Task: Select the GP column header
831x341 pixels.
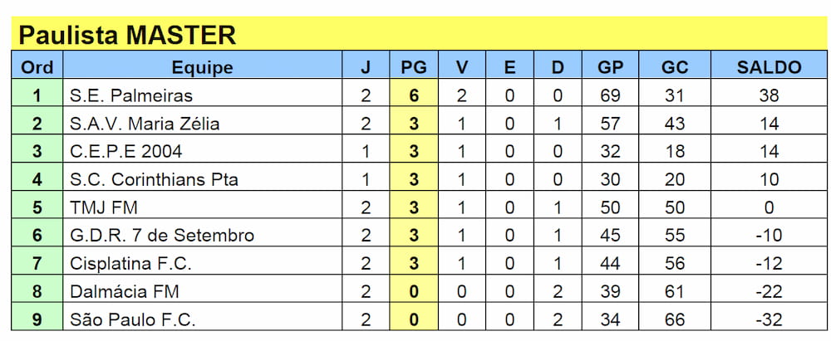Action: 610,67
